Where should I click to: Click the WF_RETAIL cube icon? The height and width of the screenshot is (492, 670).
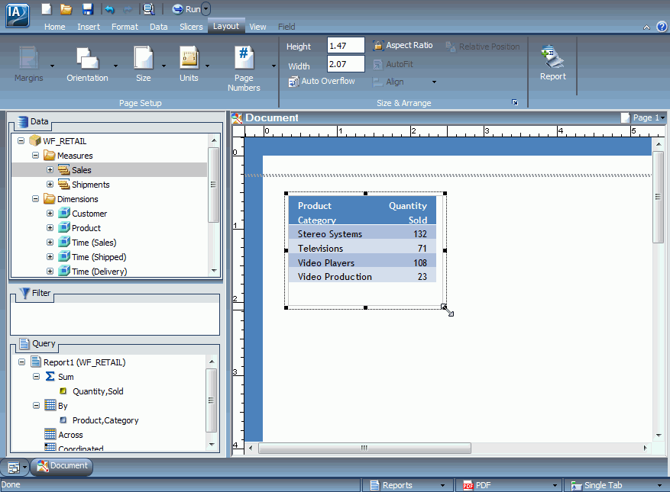coord(35,140)
